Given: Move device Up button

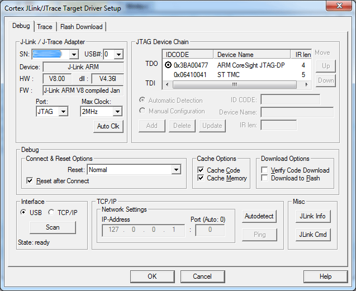Looking at the screenshot, I should (x=326, y=66).
